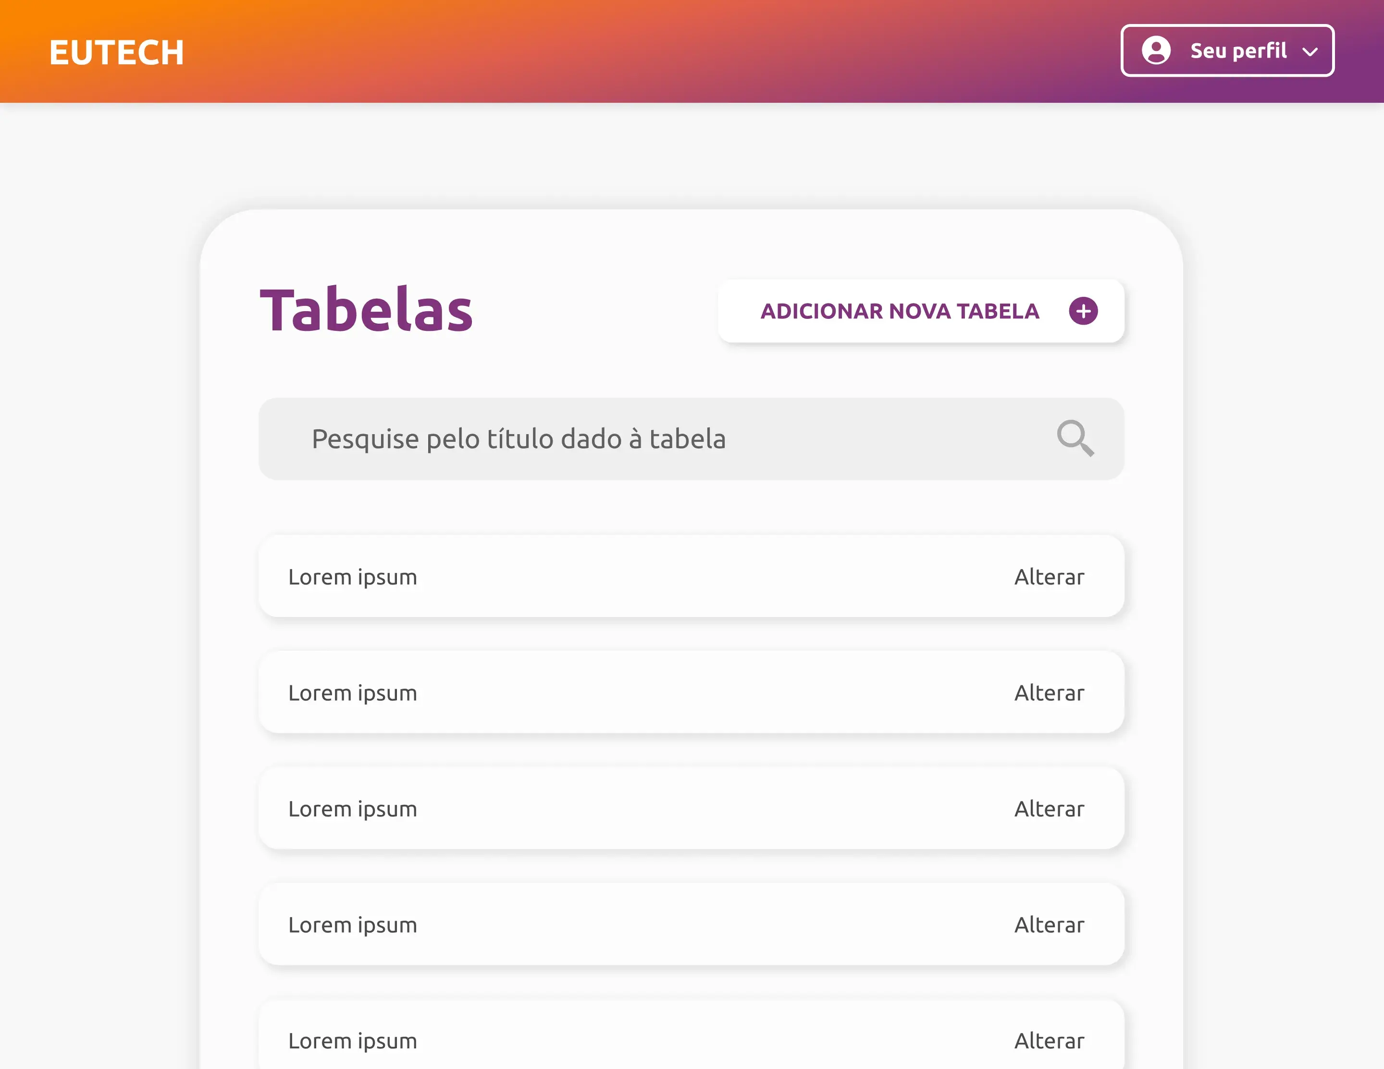This screenshot has width=1384, height=1069.
Task: Click Alterar on the fifth row
Action: click(x=1049, y=1041)
